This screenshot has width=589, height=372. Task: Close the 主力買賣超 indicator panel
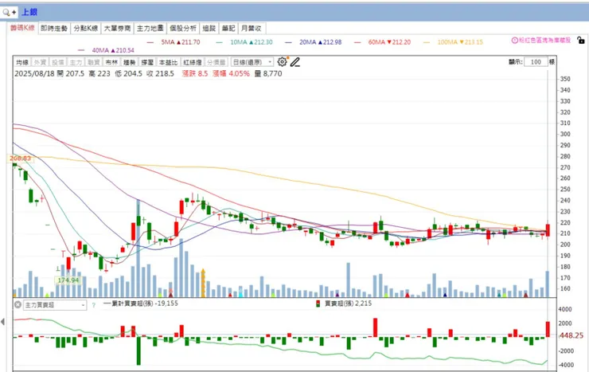click(18, 305)
